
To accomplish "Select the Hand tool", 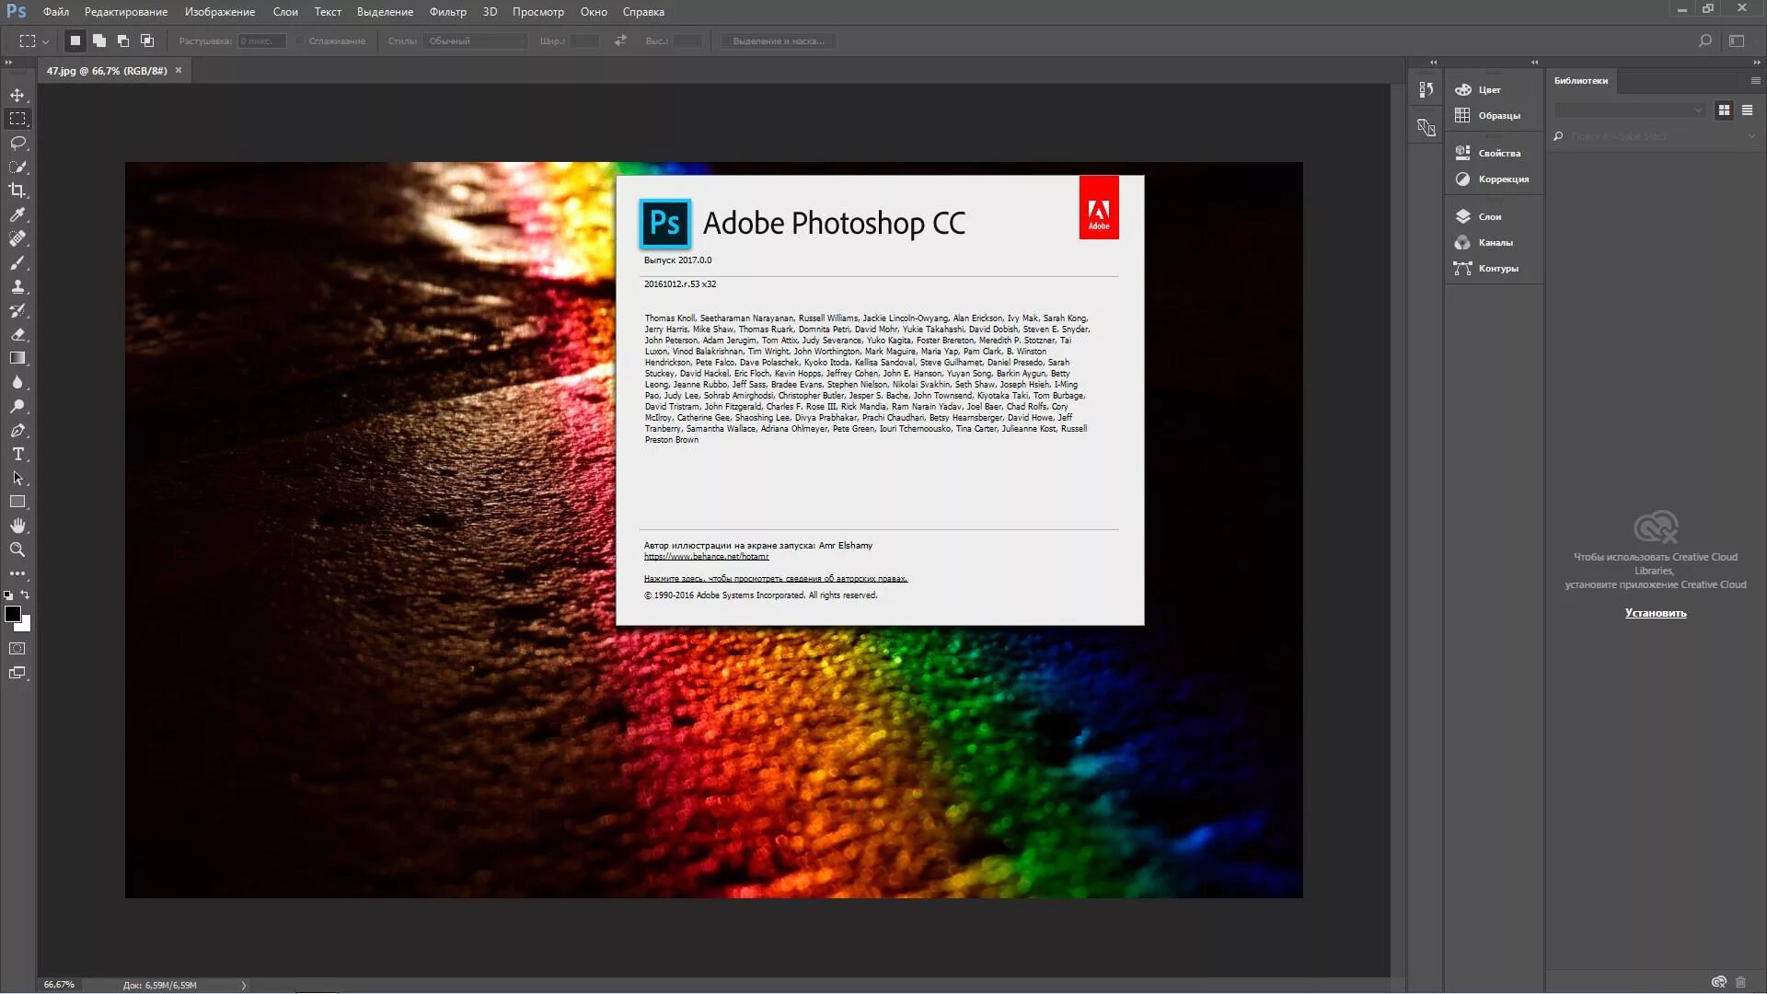I will [17, 526].
